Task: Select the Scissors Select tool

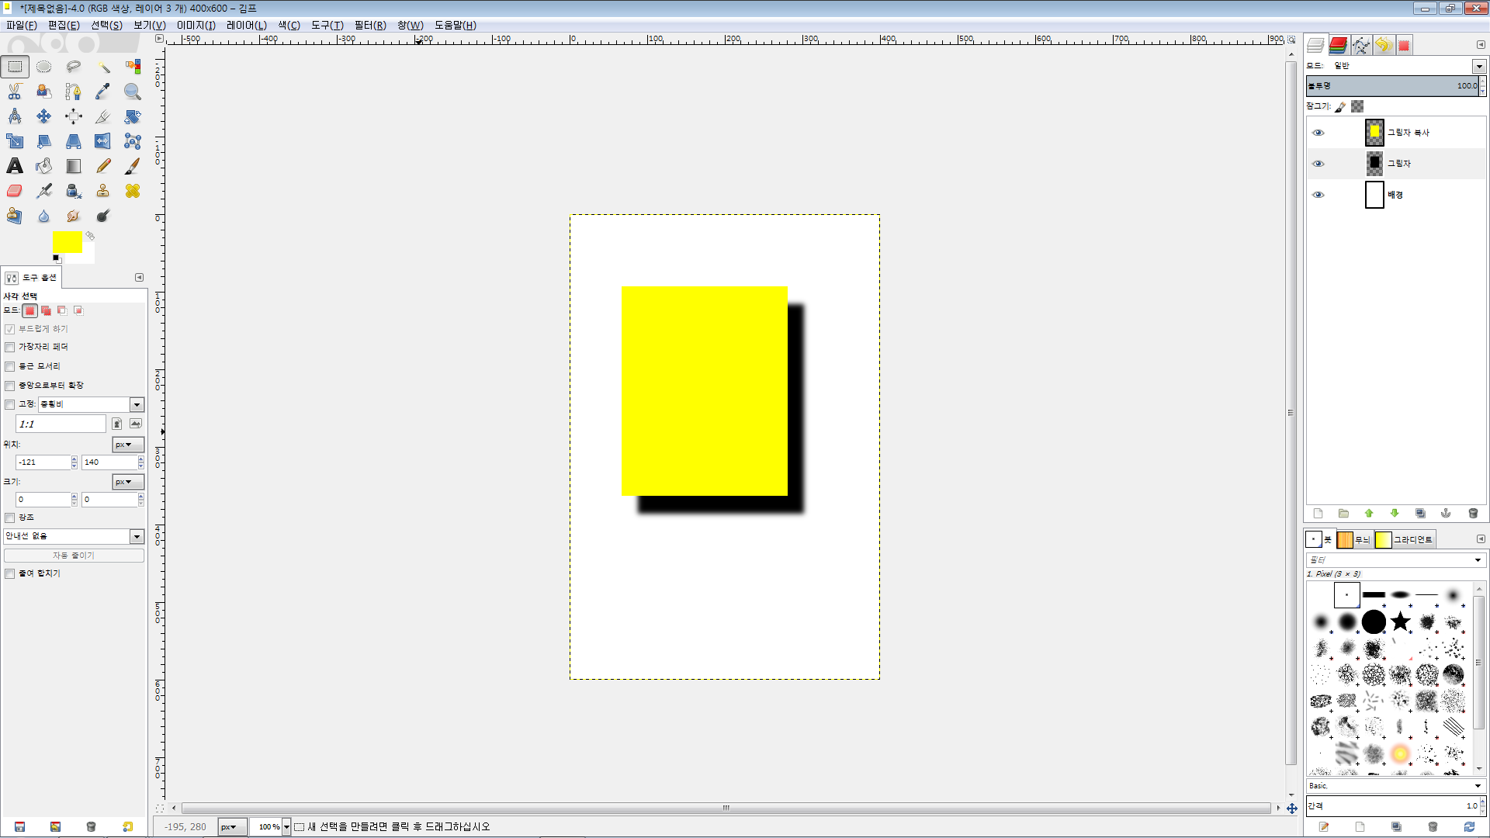Action: [x=15, y=92]
